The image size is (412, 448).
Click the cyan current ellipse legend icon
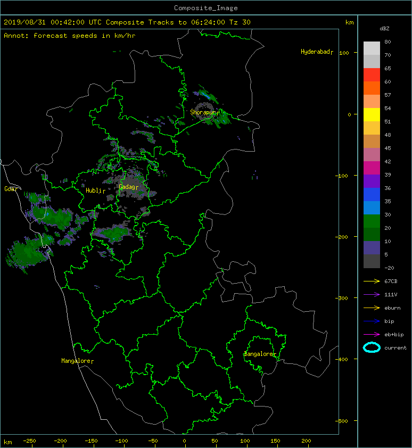pos(372,347)
